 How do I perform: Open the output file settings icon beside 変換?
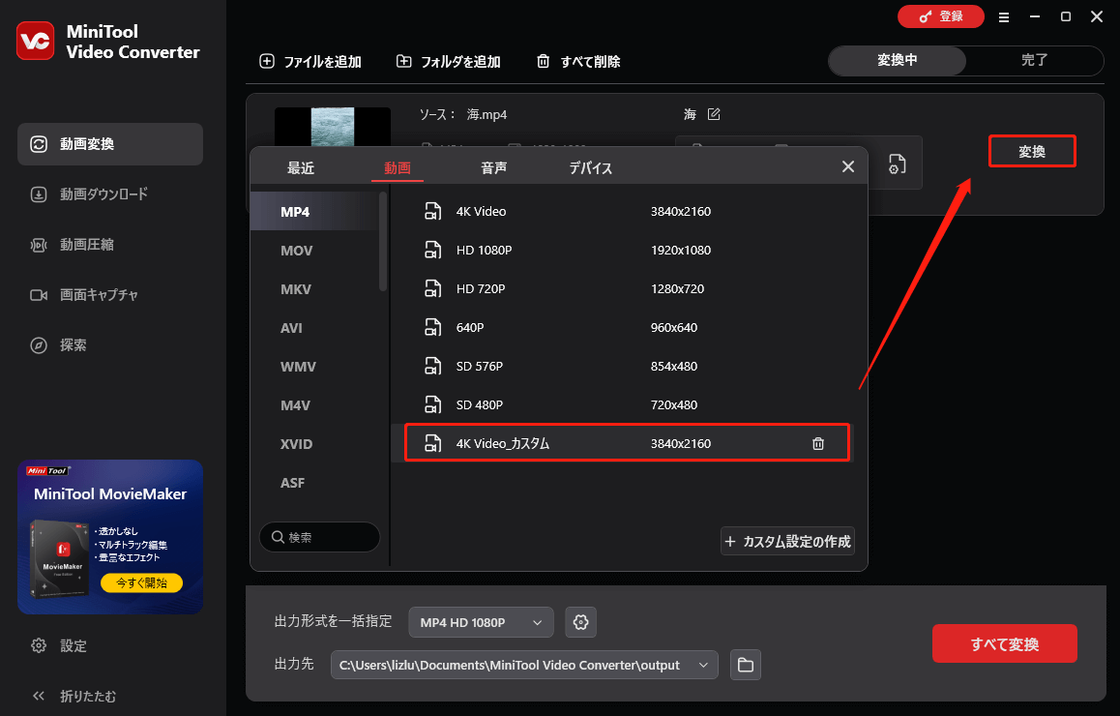coord(898,164)
